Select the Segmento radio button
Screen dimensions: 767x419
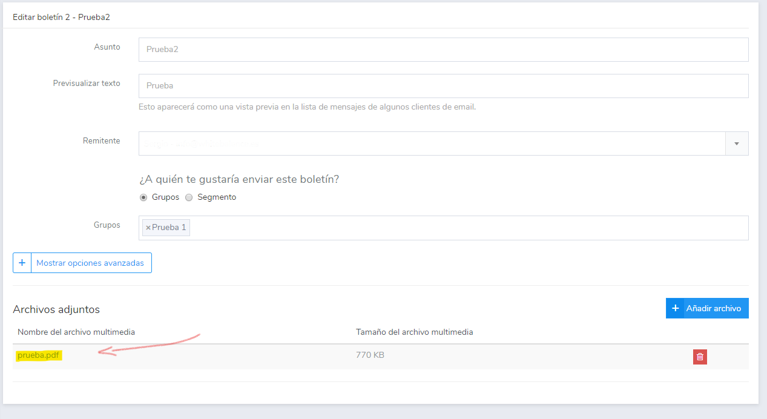click(189, 197)
